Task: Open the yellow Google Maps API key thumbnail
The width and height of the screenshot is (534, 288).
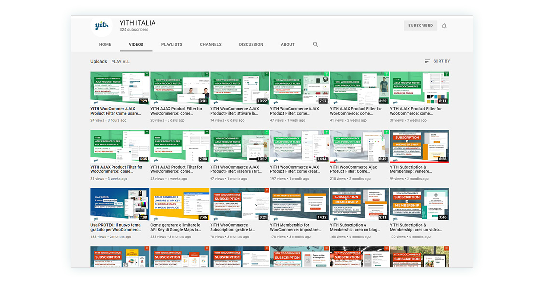Action: [x=180, y=205]
